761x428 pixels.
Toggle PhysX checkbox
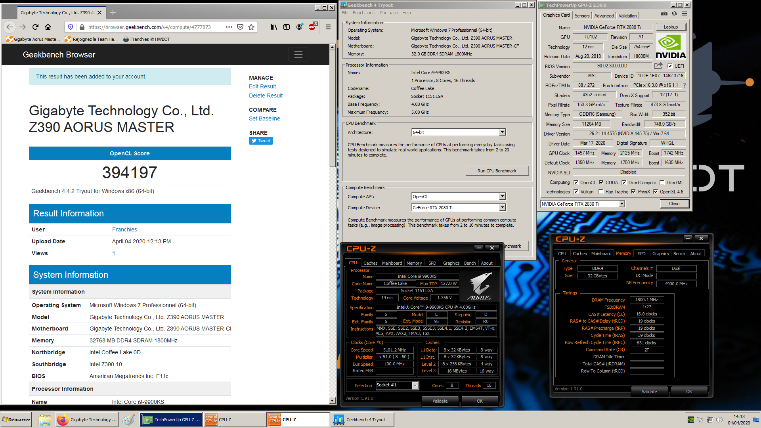633,192
